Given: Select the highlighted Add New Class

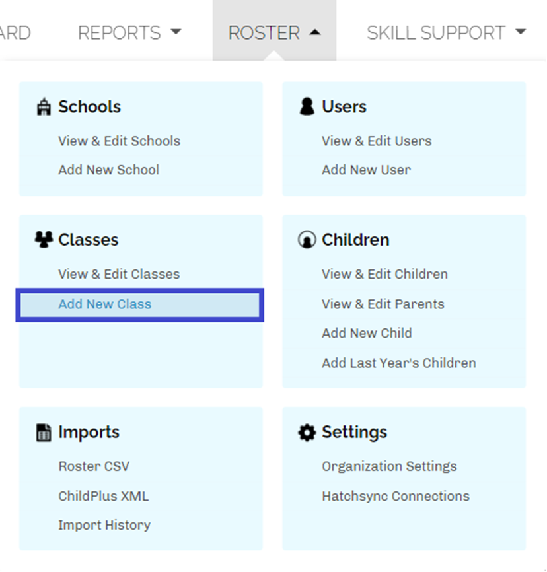Looking at the screenshot, I should [x=104, y=304].
